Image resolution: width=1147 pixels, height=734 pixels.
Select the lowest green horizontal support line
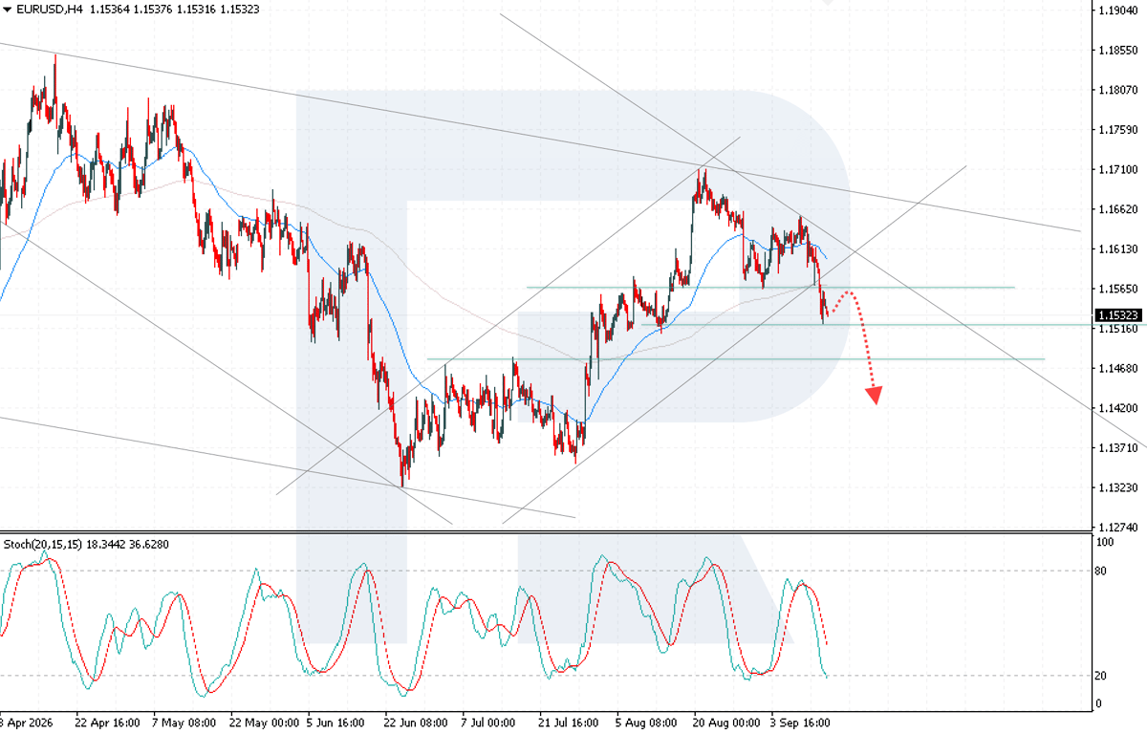[736, 359]
